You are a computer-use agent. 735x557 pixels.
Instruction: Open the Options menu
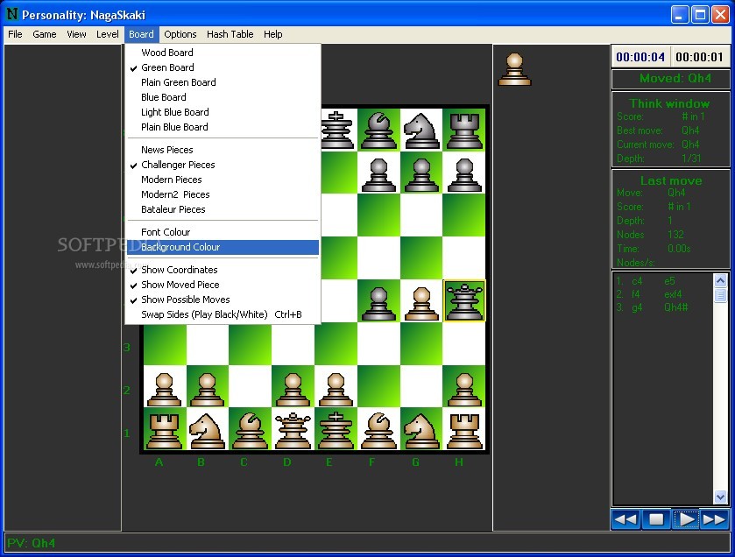click(x=180, y=34)
